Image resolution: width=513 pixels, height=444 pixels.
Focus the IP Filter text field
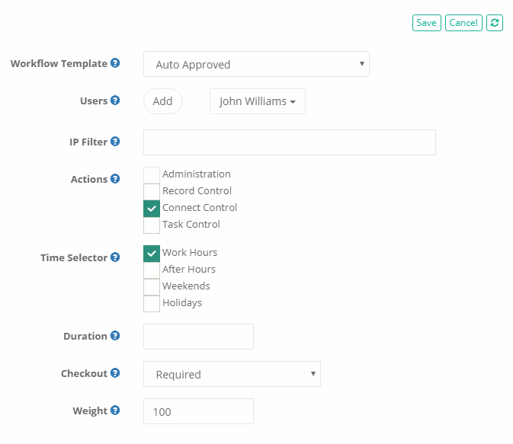(289, 142)
